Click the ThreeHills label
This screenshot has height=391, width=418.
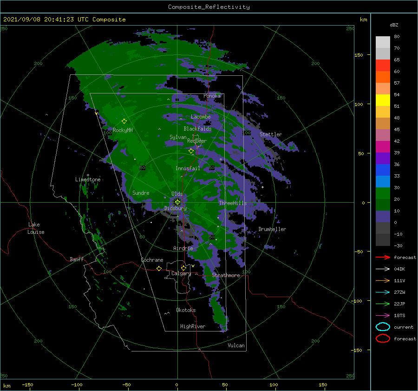pyautogui.click(x=233, y=203)
